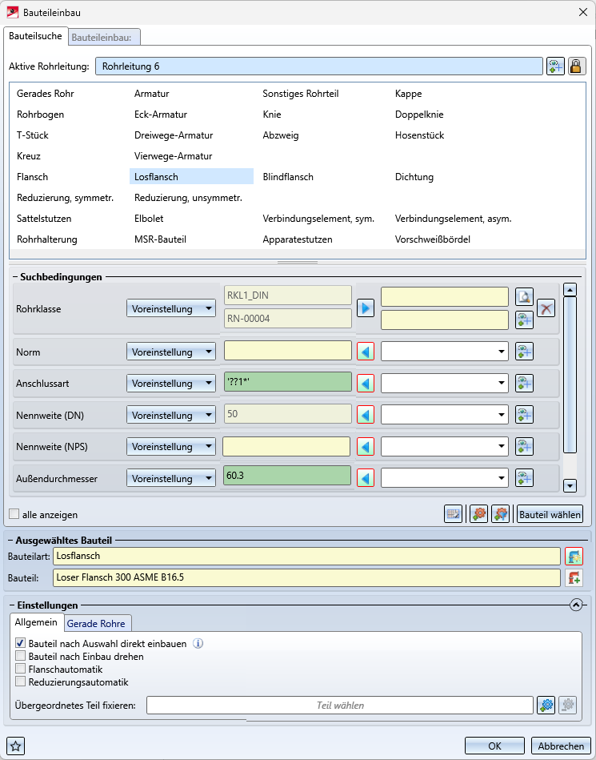Confirm with the OK button
This screenshot has width=596, height=760.
pyautogui.click(x=494, y=746)
